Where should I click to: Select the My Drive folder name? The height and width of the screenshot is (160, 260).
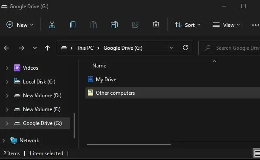(106, 80)
